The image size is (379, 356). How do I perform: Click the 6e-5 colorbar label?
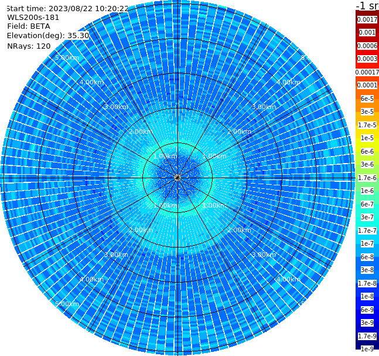coord(367,99)
